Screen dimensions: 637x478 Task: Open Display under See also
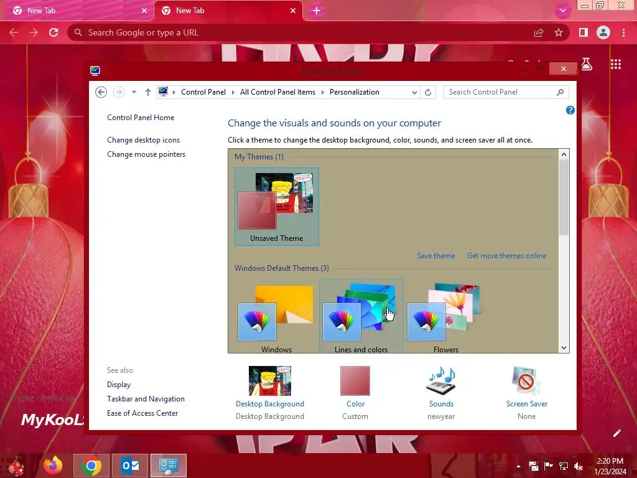[x=119, y=385]
